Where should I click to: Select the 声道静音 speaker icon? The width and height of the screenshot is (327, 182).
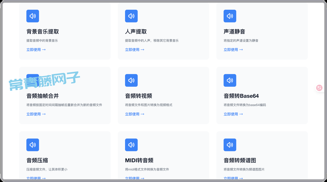[x=230, y=16]
